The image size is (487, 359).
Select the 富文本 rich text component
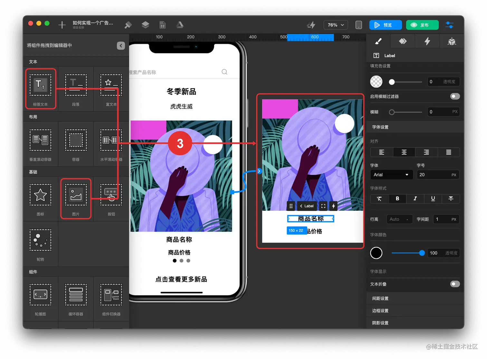point(111,89)
